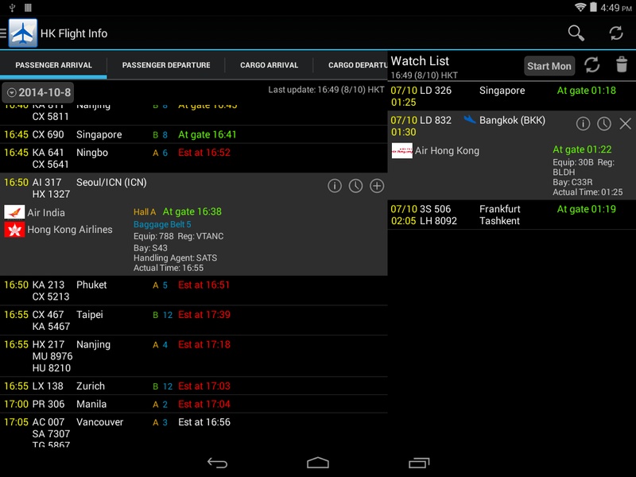Image resolution: width=636 pixels, height=477 pixels.
Task: Select KA 641 Ningbo flight row
Action: click(193, 158)
